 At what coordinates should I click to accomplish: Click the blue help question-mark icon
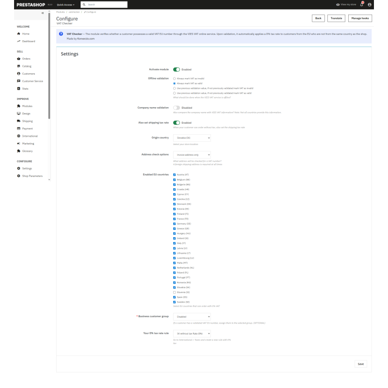point(61,34)
